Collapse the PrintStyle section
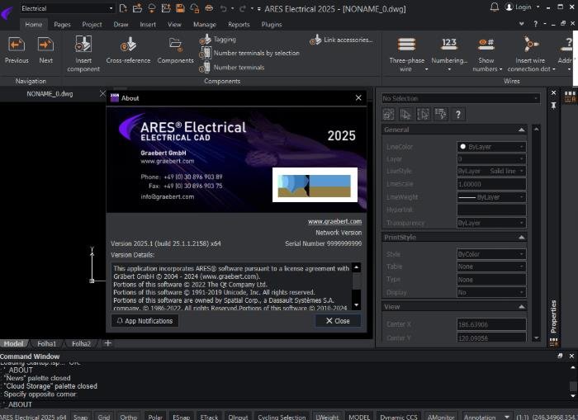This screenshot has height=420, width=578. (x=521, y=238)
